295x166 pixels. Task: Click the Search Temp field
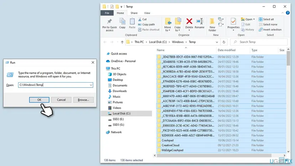[259, 42]
